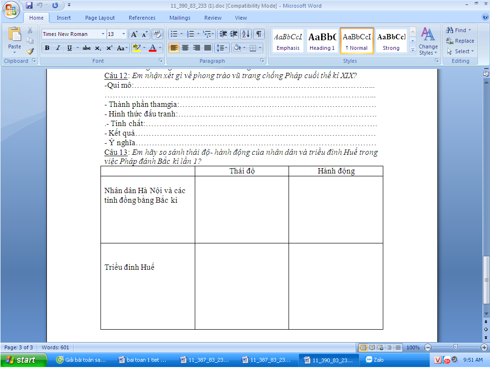Clear formatting with the eraser icon
Viewport: 490px width, 368px height.
point(157,34)
